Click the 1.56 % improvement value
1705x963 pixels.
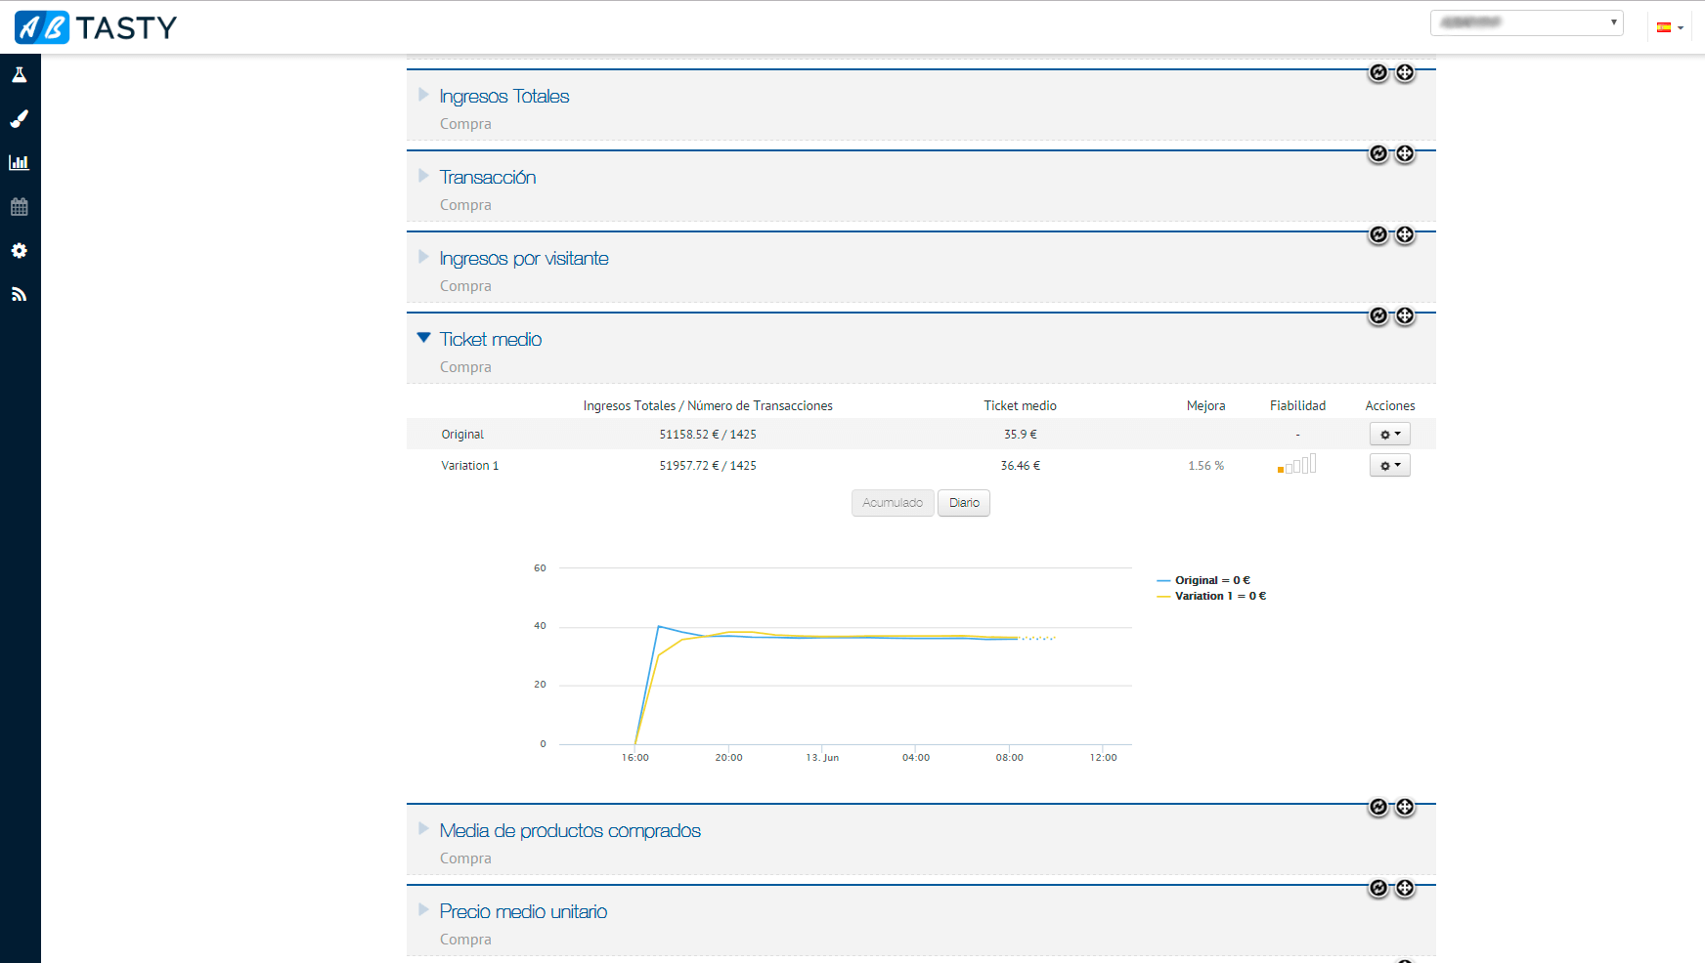[x=1205, y=466]
